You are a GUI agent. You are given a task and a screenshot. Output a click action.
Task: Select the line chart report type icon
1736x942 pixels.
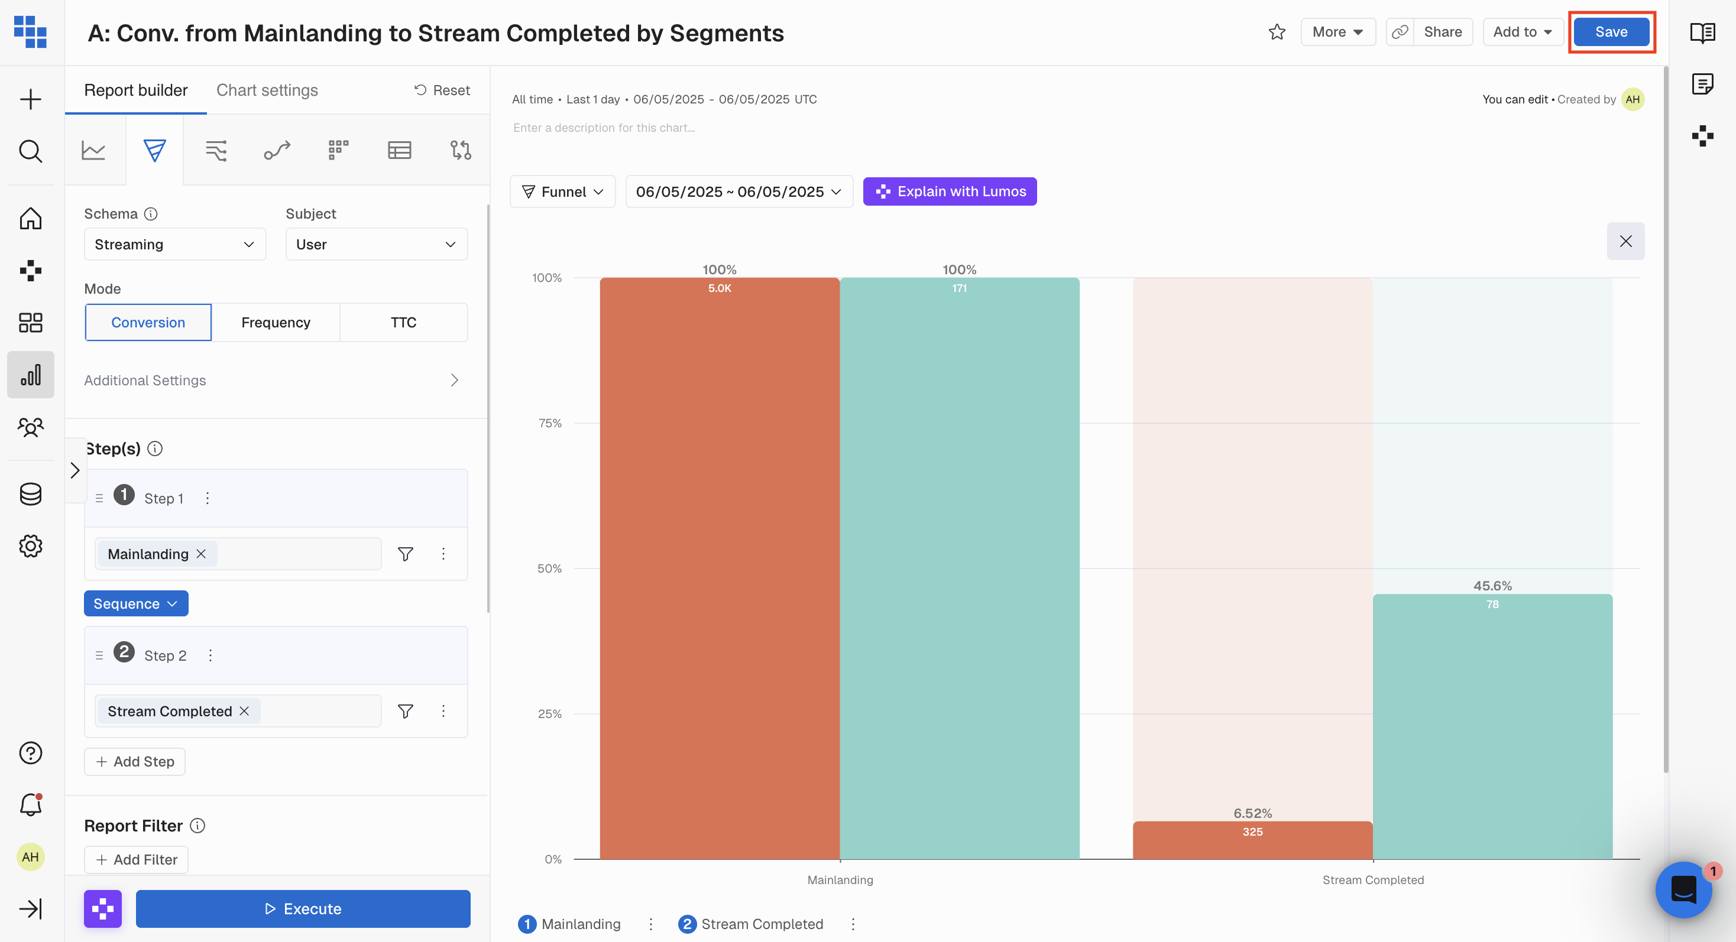click(93, 150)
